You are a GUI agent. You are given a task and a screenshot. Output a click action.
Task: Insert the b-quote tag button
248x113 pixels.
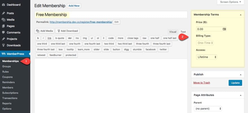pyautogui.click(x=60, y=38)
